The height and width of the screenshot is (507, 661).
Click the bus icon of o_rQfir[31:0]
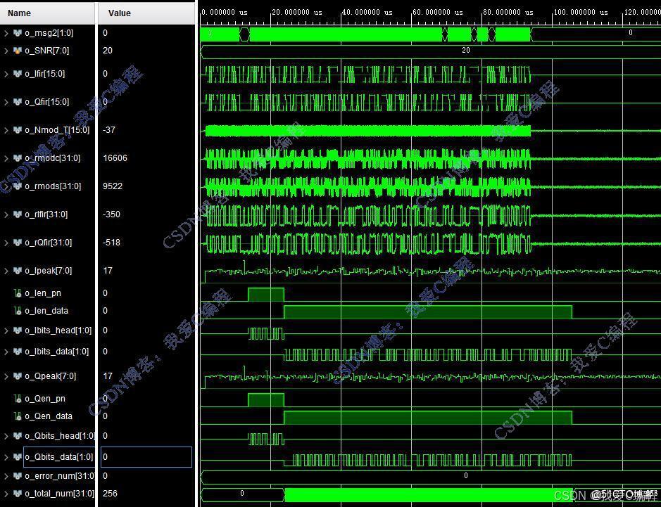tap(18, 243)
